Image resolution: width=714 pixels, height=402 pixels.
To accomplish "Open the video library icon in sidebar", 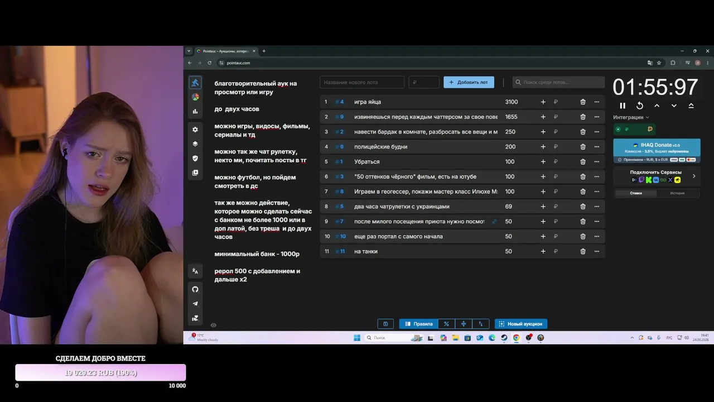I will pyautogui.click(x=195, y=173).
